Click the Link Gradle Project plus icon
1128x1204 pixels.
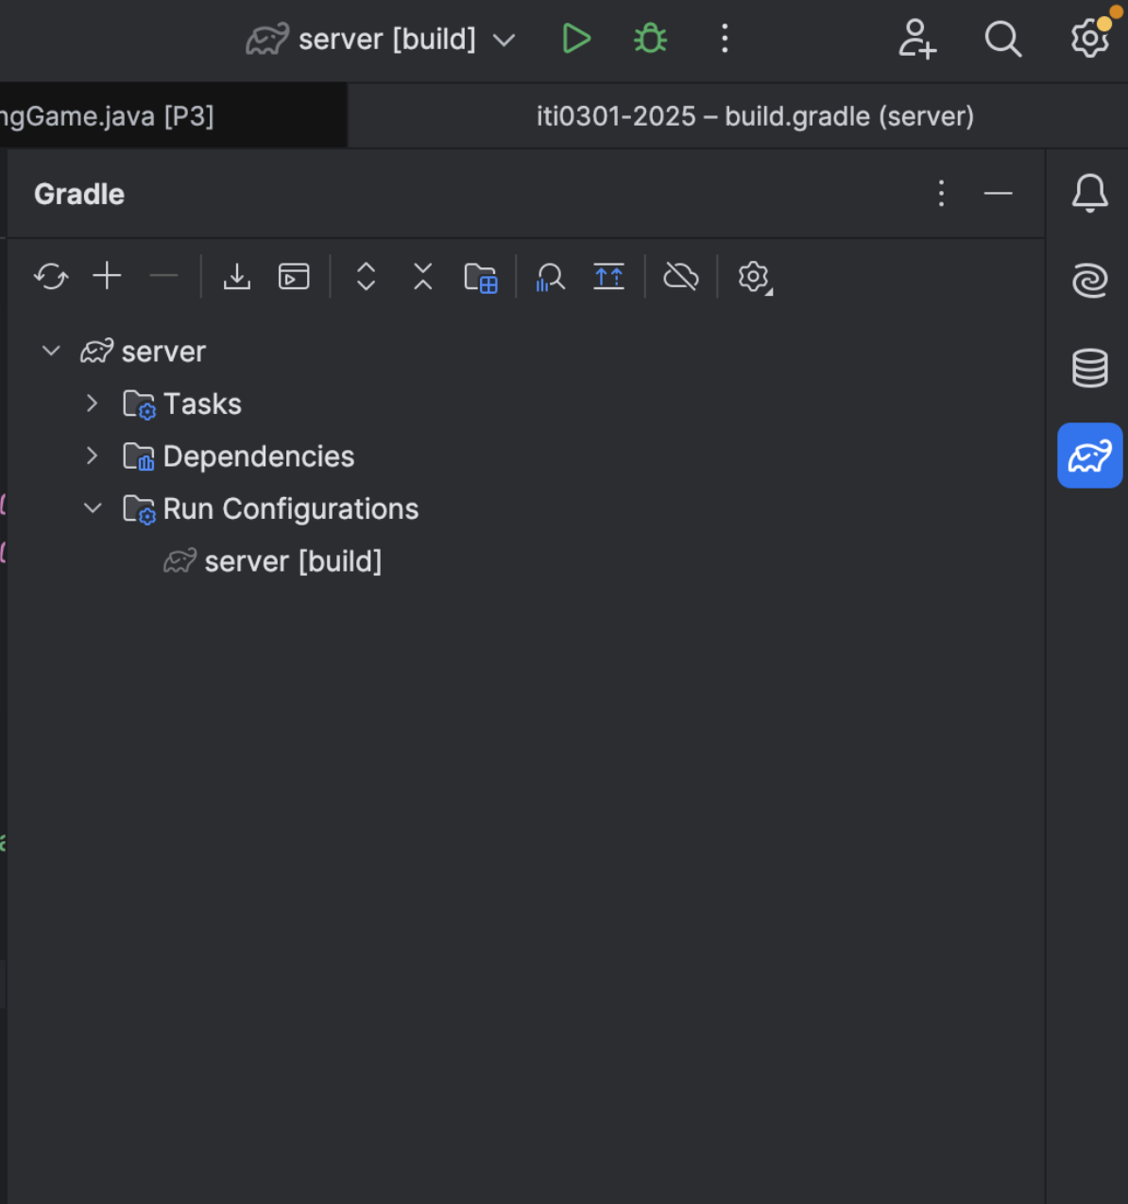pos(108,276)
